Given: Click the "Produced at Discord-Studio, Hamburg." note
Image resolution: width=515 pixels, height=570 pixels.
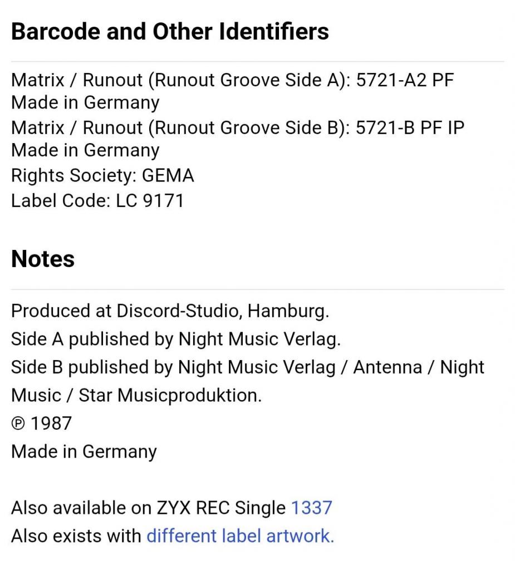Looking at the screenshot, I should point(170,311).
